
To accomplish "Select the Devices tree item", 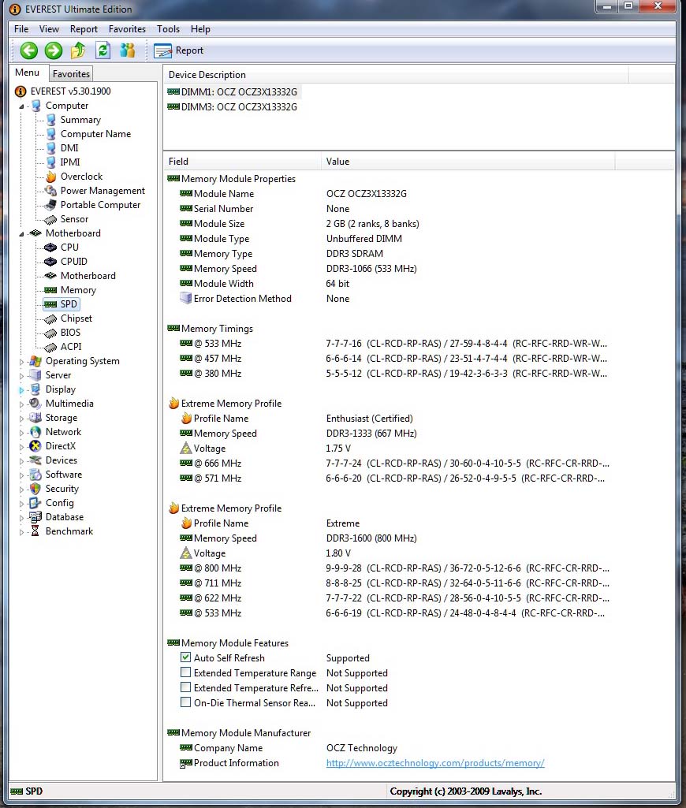I will (61, 460).
